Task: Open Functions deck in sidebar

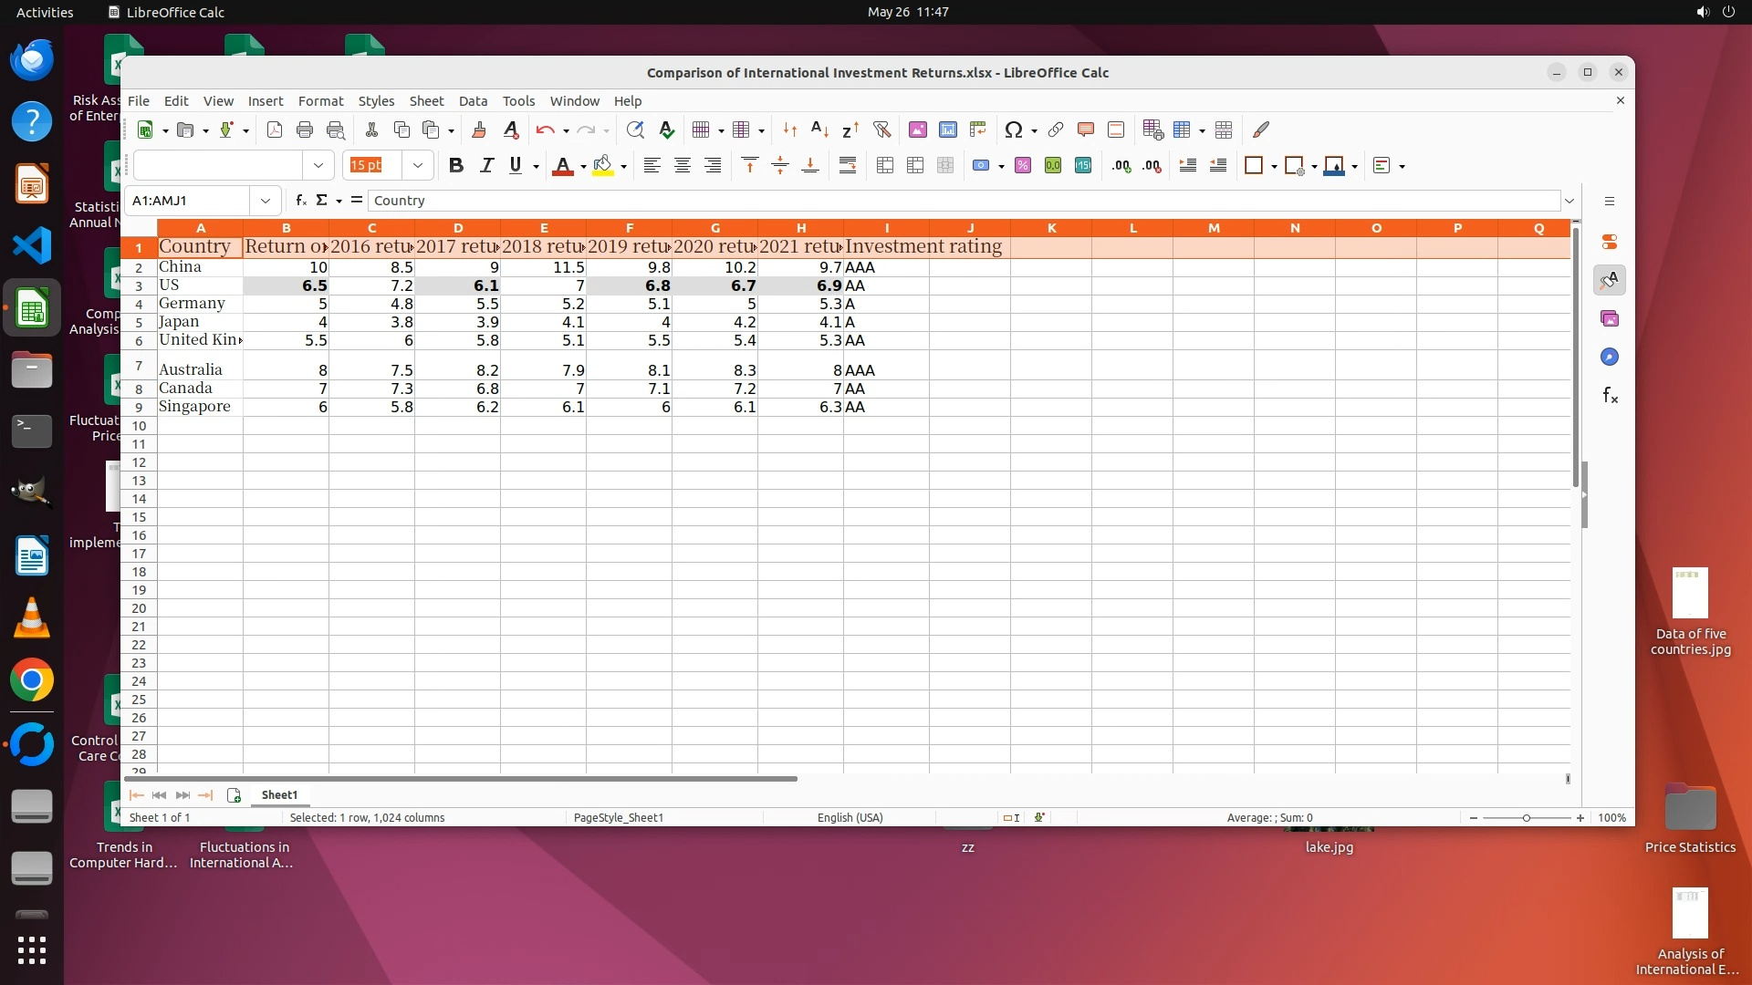Action: tap(1610, 396)
